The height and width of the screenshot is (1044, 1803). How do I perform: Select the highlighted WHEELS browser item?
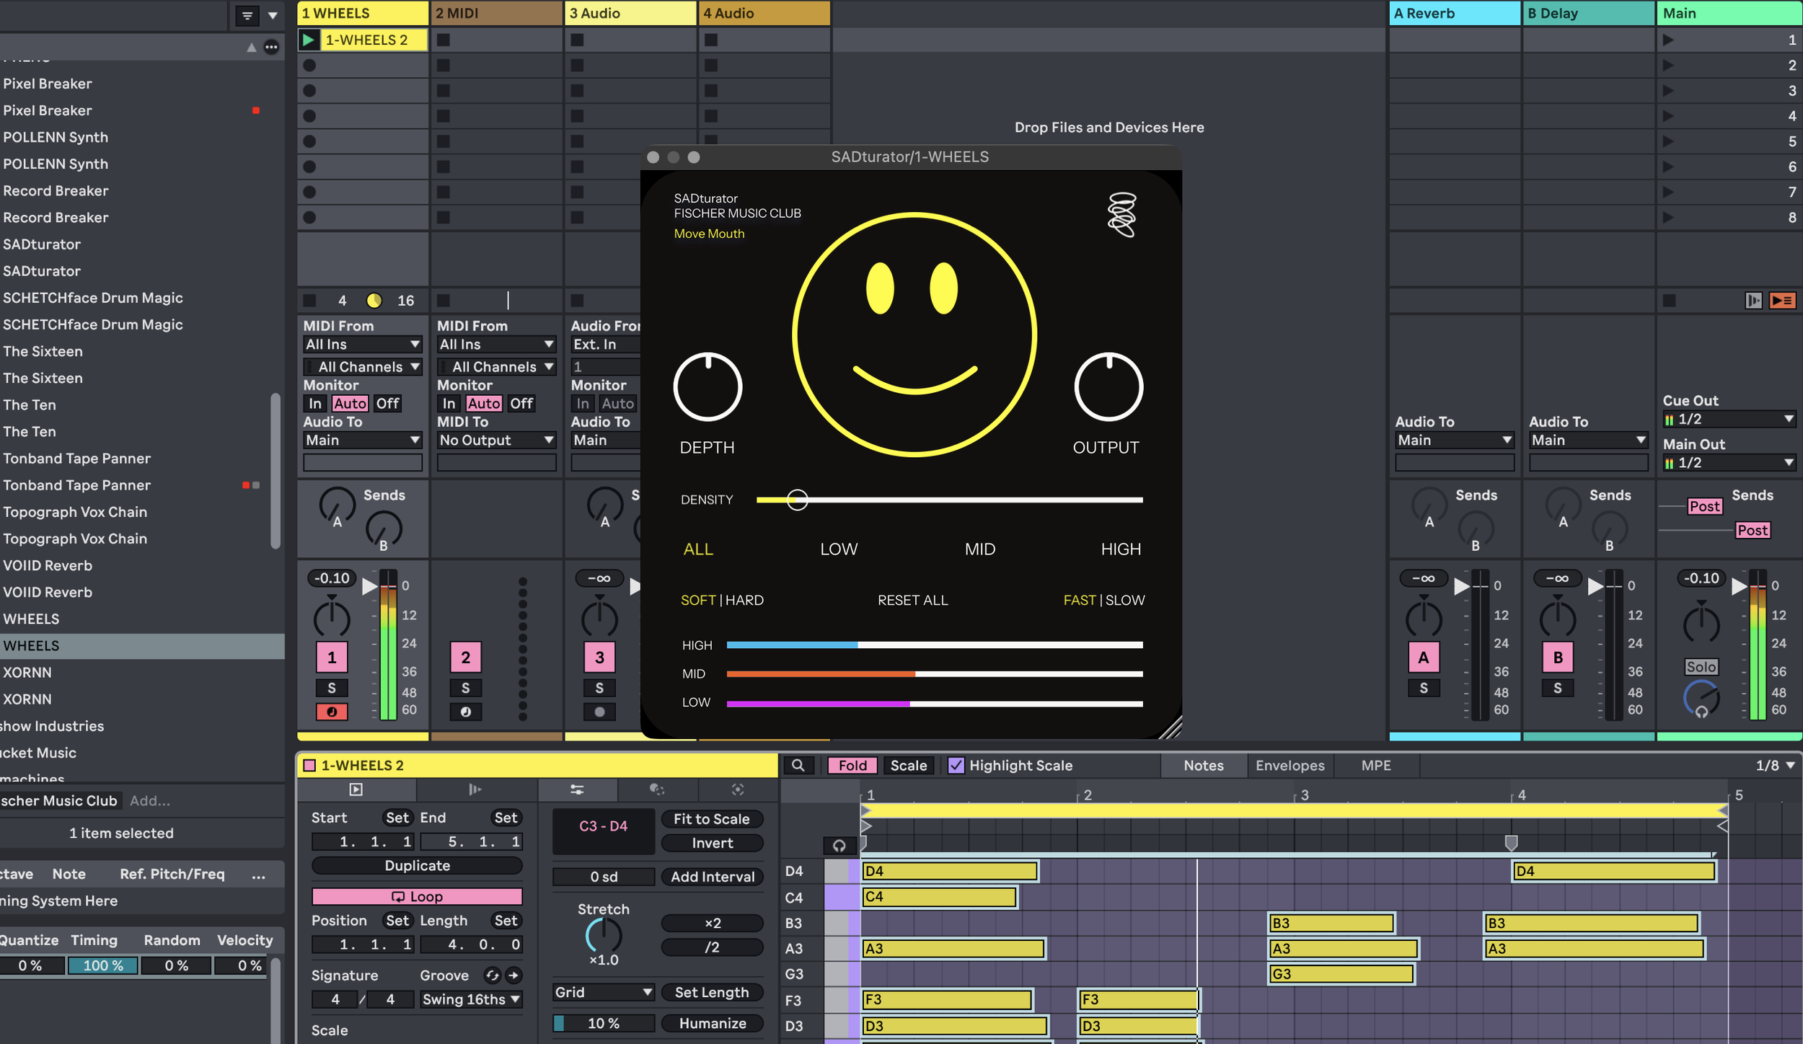(142, 645)
